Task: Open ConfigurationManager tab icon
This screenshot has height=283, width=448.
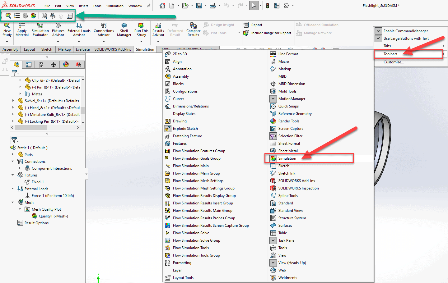Action: pyautogui.click(x=41, y=65)
